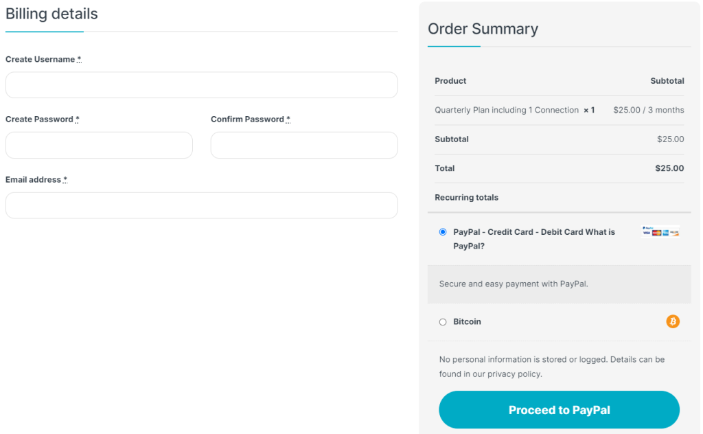Screen dimensions: 703x434
Task: Click the Bitcoin coin icon
Action: tap(673, 321)
